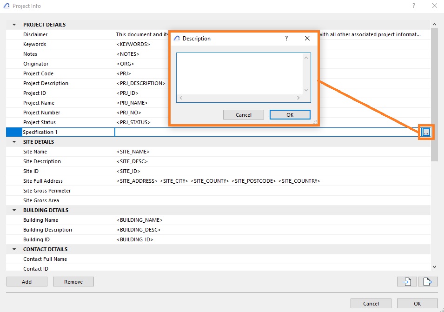Click the Add button
444x312 pixels.
click(x=27, y=282)
